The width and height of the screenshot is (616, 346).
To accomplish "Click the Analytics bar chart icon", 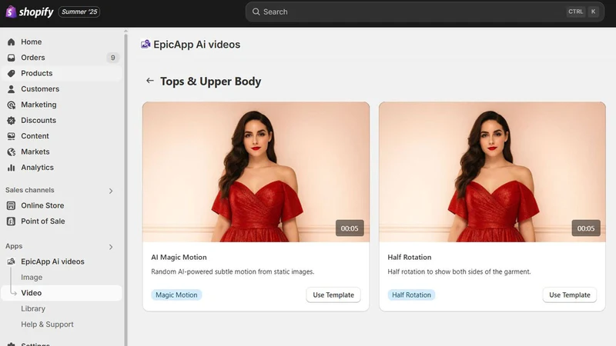I will (x=12, y=168).
